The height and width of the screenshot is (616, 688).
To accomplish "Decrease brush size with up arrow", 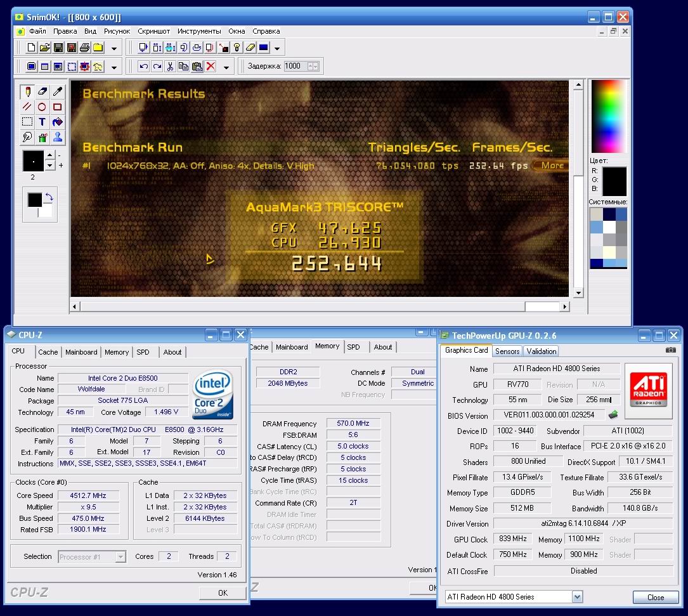I will [49, 155].
